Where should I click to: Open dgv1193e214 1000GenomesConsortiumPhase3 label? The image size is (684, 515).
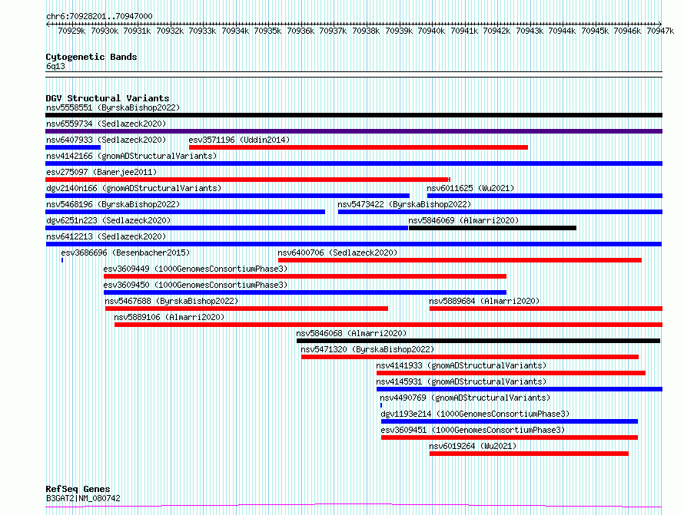click(x=475, y=414)
